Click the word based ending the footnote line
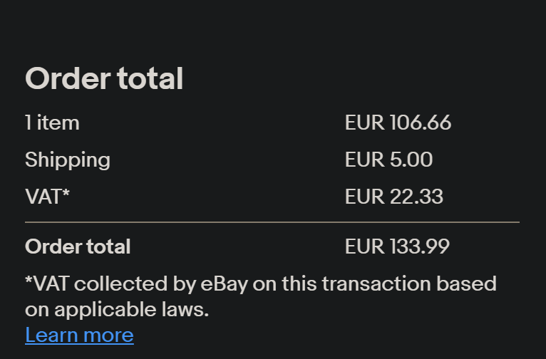Screen dimensions: 546x359 pyautogui.click(x=466, y=284)
